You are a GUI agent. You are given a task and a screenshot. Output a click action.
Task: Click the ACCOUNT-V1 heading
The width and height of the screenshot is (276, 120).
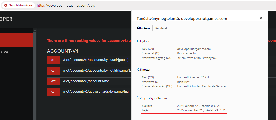tap(63, 51)
